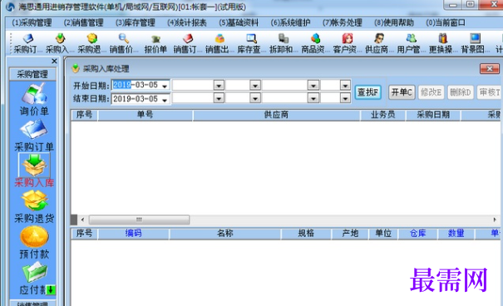
Task: Click the 修改E edit button
Action: [431, 92]
